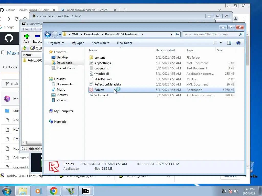This screenshot has width=262, height=196.
Task: Expand the address bar history dropdown
Action: (171, 34)
